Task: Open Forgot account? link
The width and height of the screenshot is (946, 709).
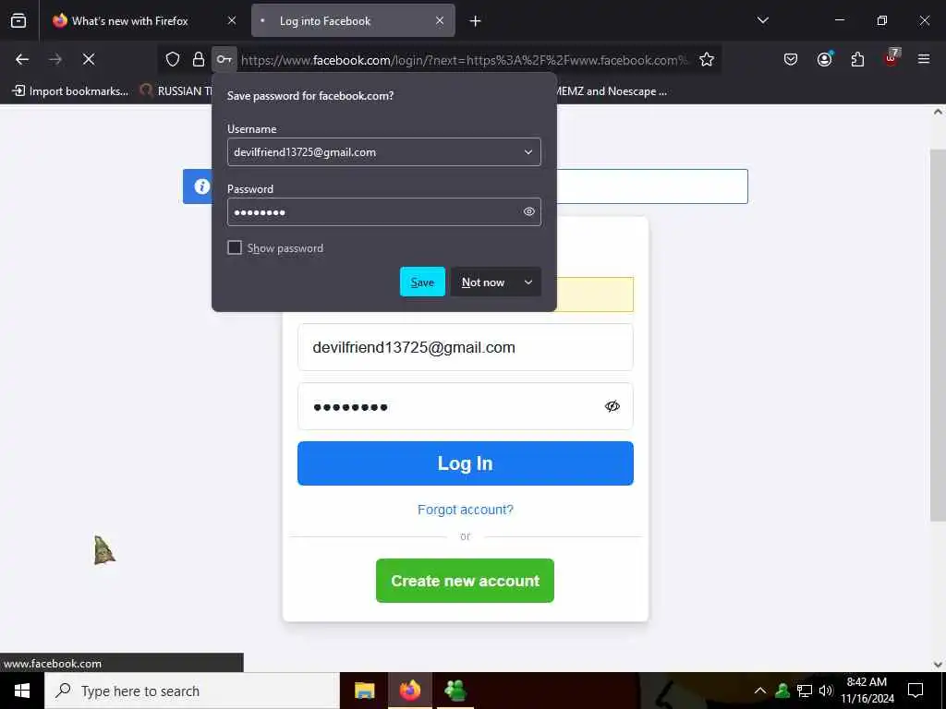Action: 466,510
